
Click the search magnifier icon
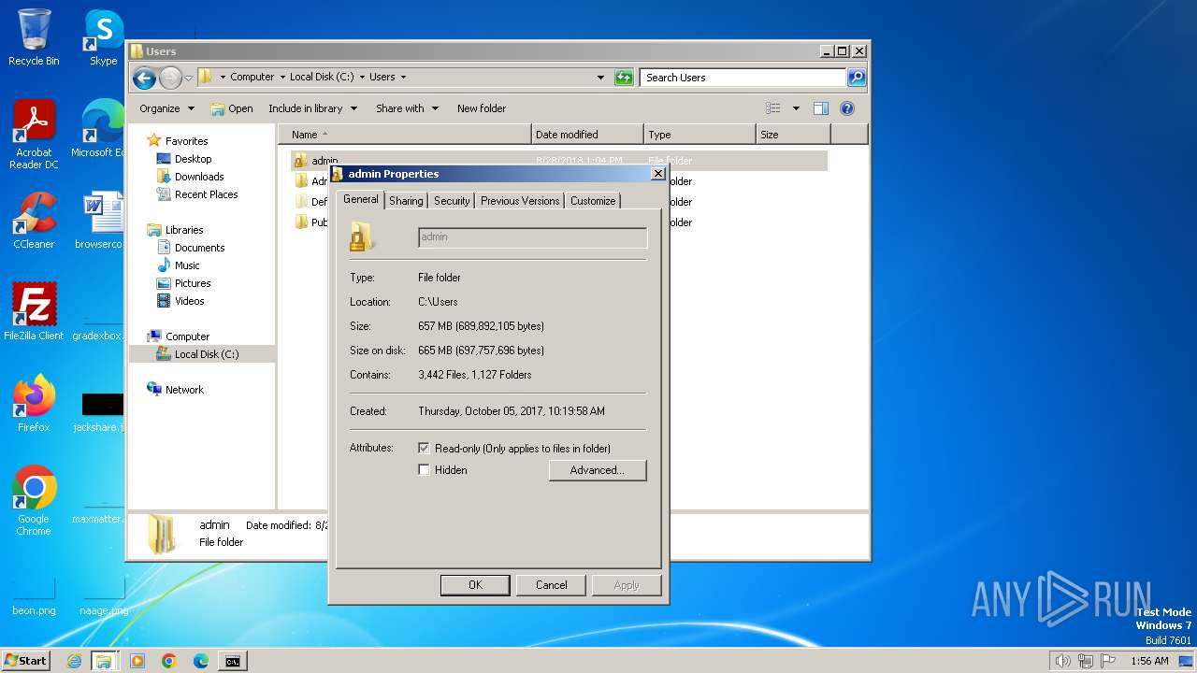click(x=856, y=78)
